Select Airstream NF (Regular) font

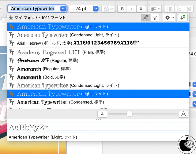(98, 61)
